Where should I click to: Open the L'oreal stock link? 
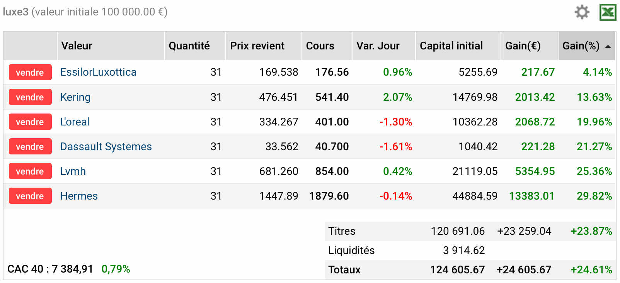click(75, 122)
